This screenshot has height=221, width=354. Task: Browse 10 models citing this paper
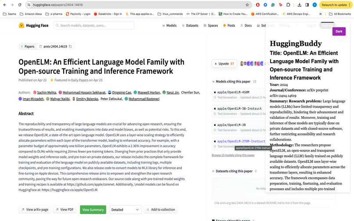pyautogui.click(x=233, y=155)
